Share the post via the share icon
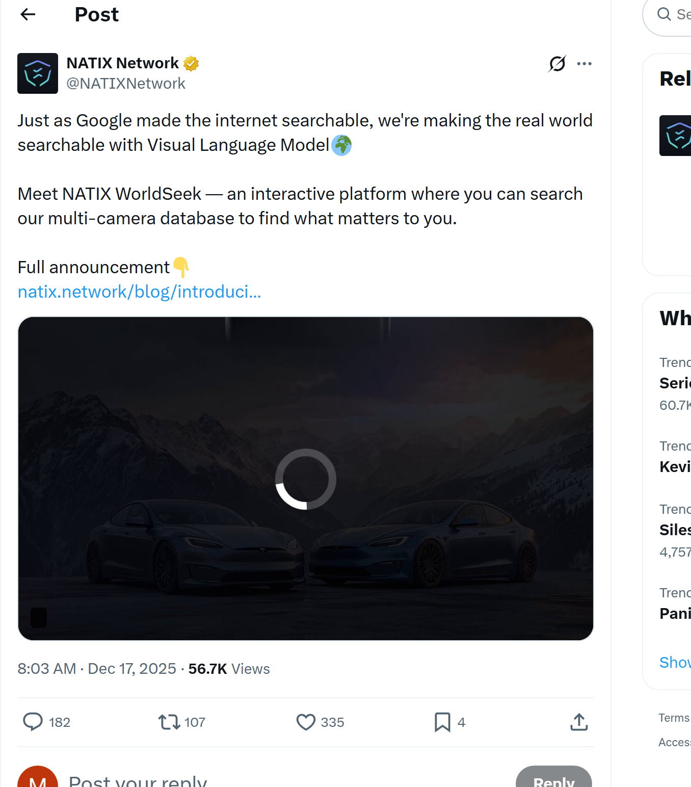This screenshot has height=787, width=691. [x=578, y=722]
